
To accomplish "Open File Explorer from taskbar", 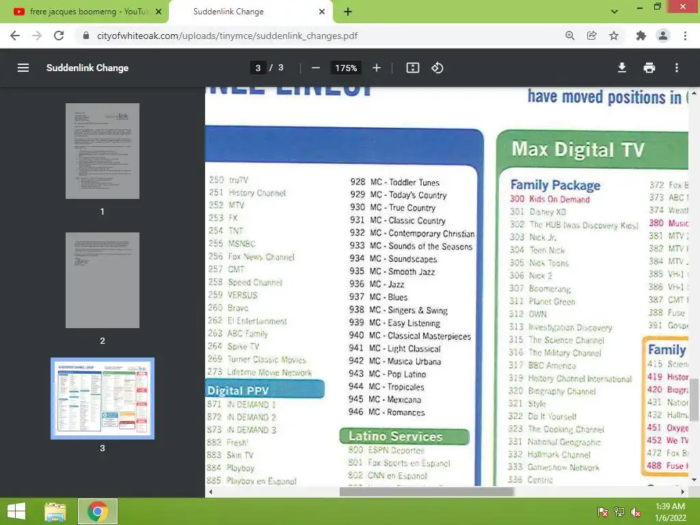I will point(55,511).
